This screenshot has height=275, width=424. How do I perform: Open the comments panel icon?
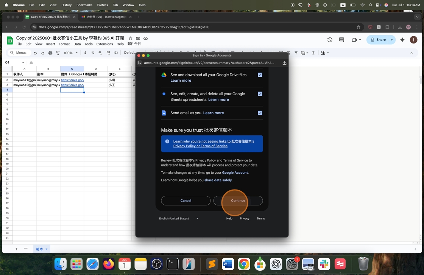pos(341,40)
